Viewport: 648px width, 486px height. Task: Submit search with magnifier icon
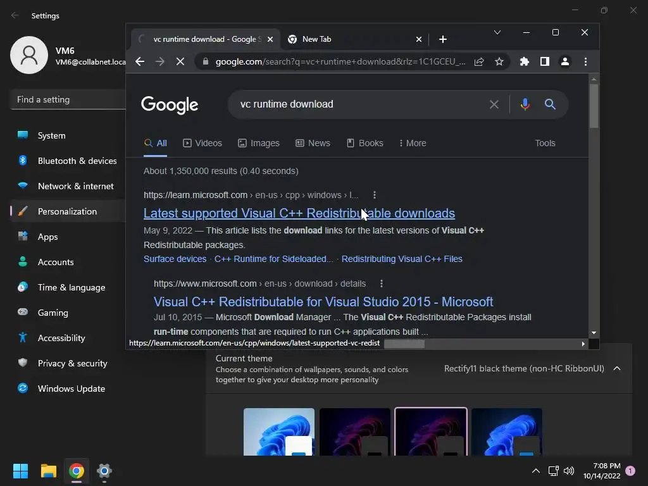tap(550, 104)
